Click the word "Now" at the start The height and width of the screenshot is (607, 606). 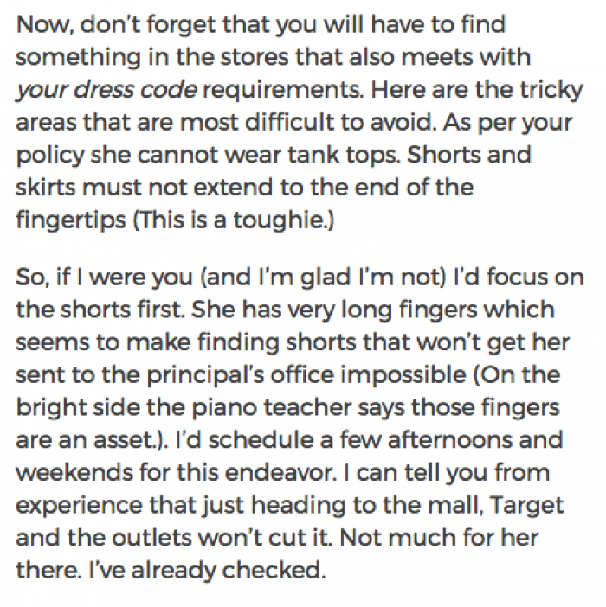(x=44, y=24)
